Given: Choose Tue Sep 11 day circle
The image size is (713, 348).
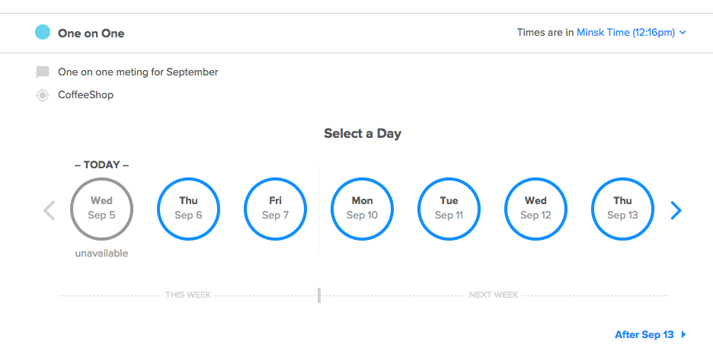Looking at the screenshot, I should pyautogui.click(x=449, y=209).
